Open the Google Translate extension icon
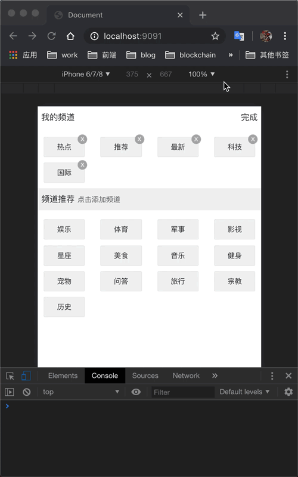 point(239,36)
